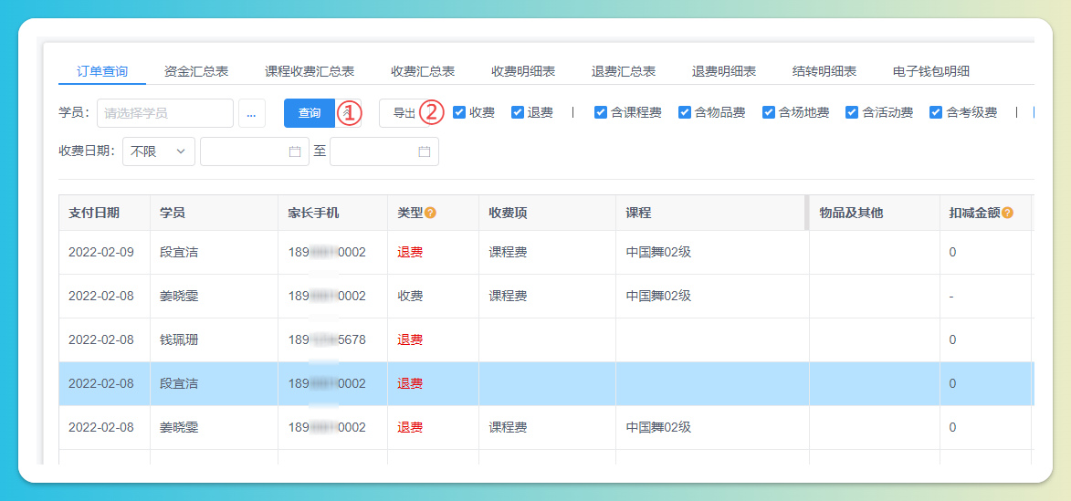Open the 课程收费汇总表 tab

(x=310, y=72)
